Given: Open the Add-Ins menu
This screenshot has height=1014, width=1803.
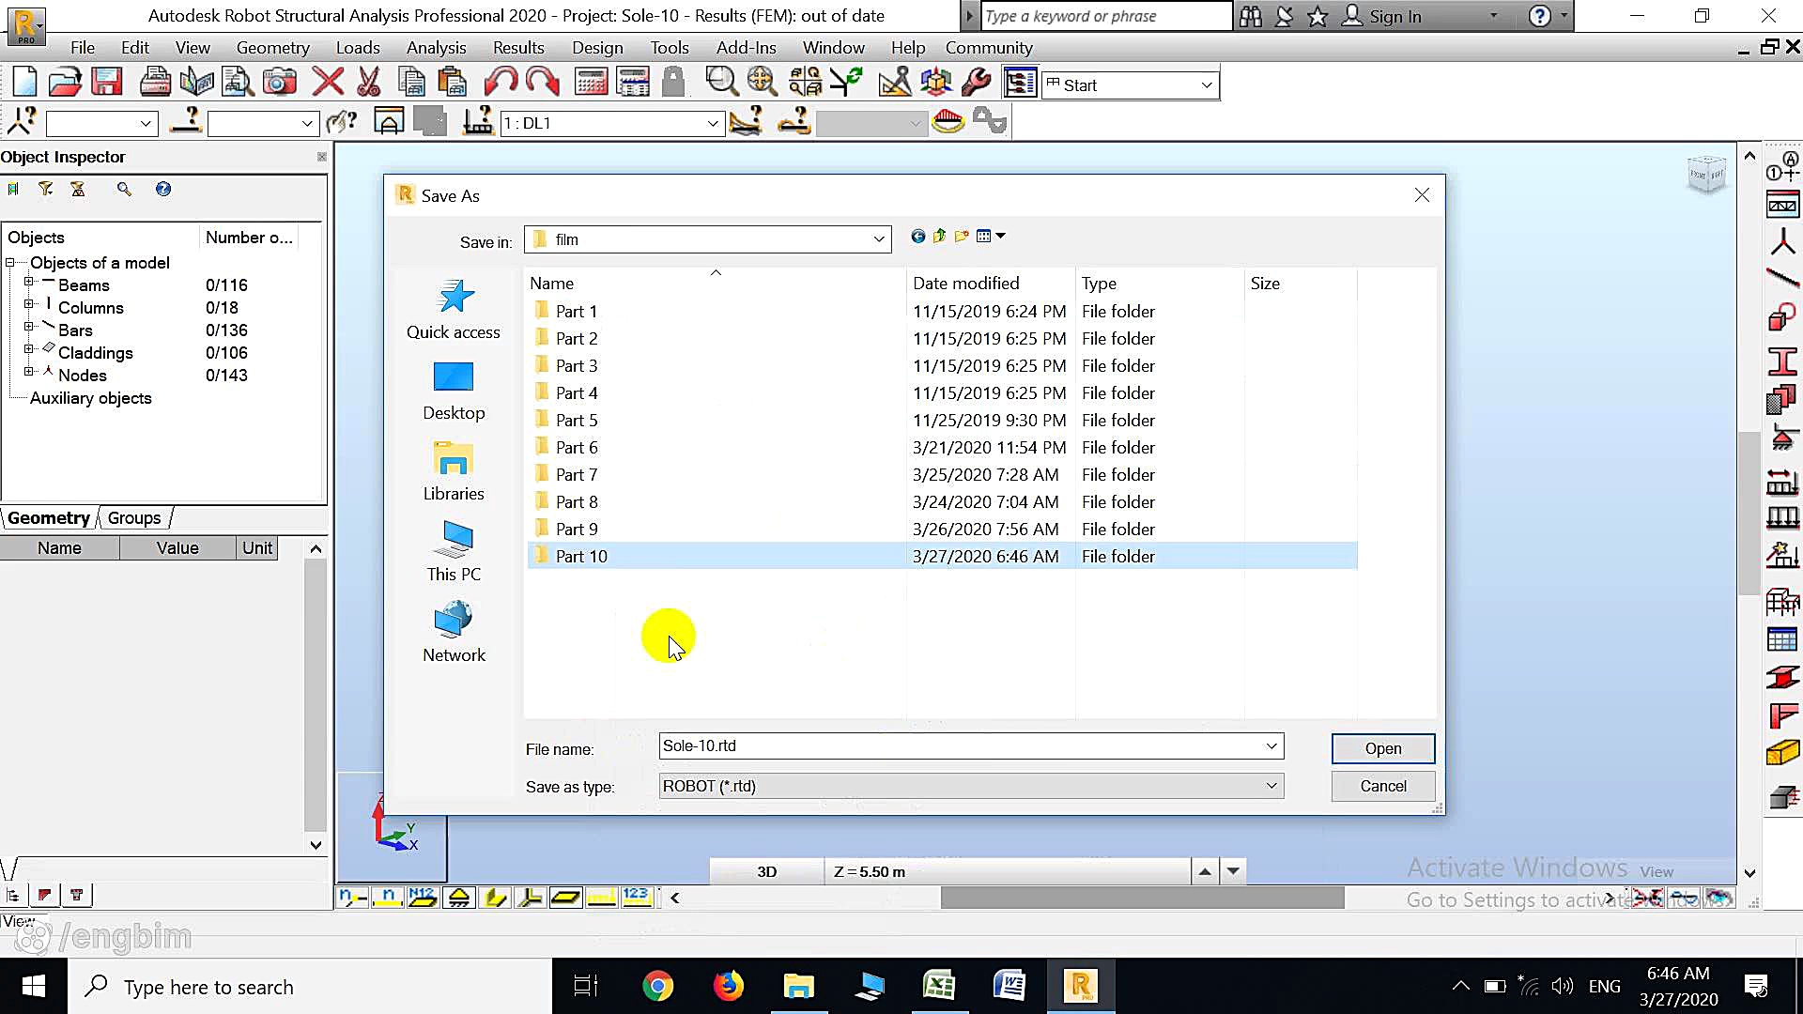Looking at the screenshot, I should [x=746, y=48].
